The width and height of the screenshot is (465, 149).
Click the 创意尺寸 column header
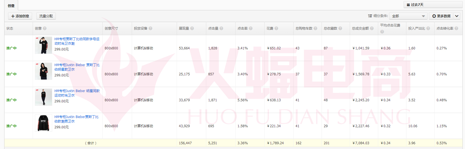click(111, 28)
